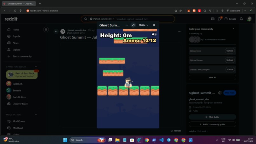The width and height of the screenshot is (256, 144).
Task: Open Mod Queue
Action: [x=19, y=121]
